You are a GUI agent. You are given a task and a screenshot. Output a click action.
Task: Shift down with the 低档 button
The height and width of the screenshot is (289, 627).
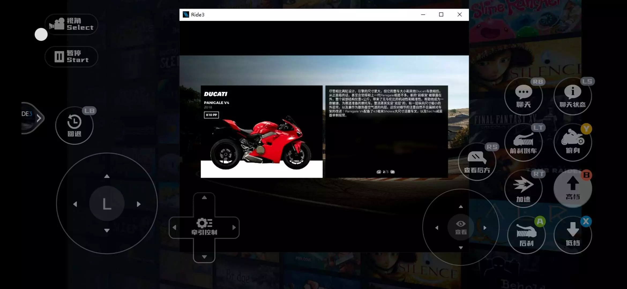tap(573, 235)
